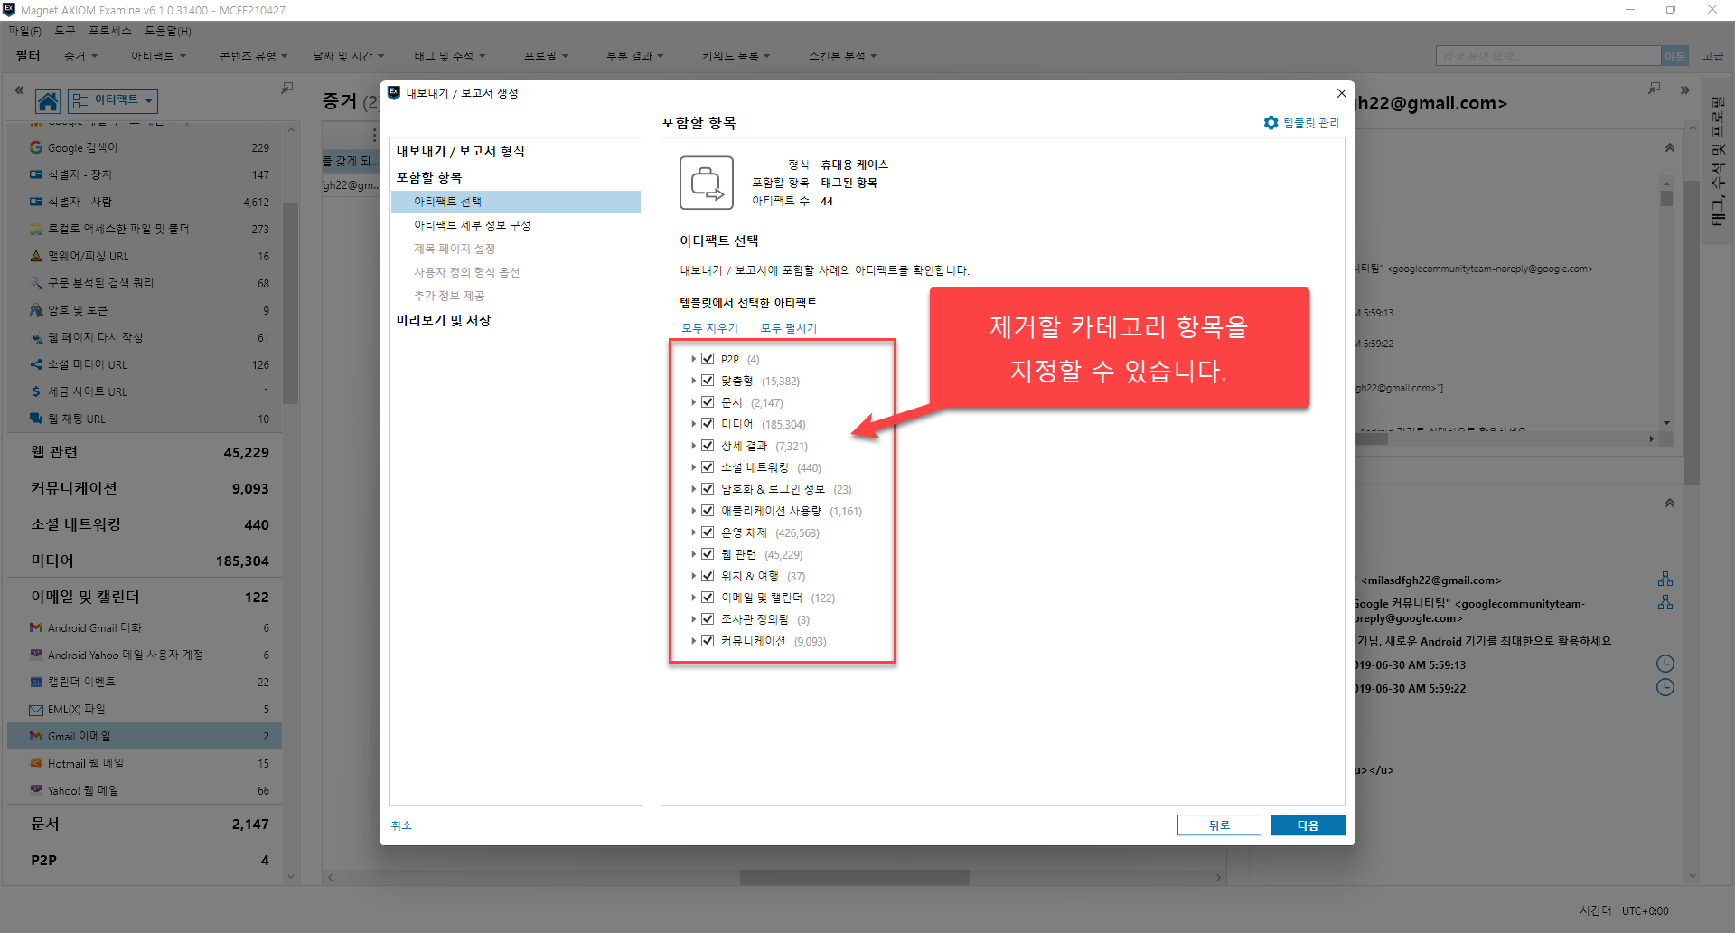Click the clock icon next to 5:59:13 timestamp
The height and width of the screenshot is (933, 1735).
click(1665, 664)
